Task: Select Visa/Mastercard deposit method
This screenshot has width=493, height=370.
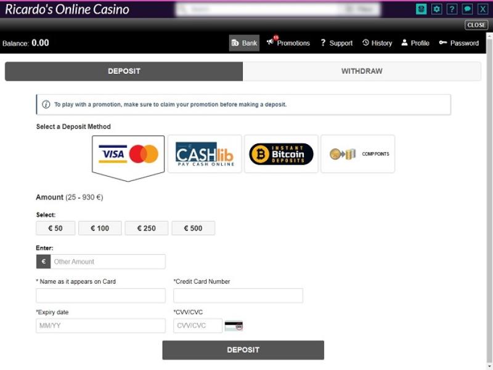Action: click(x=128, y=158)
